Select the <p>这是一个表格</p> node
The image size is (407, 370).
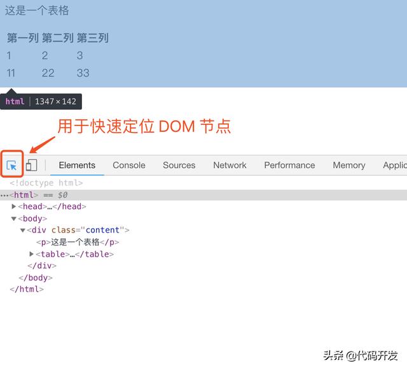point(78,243)
